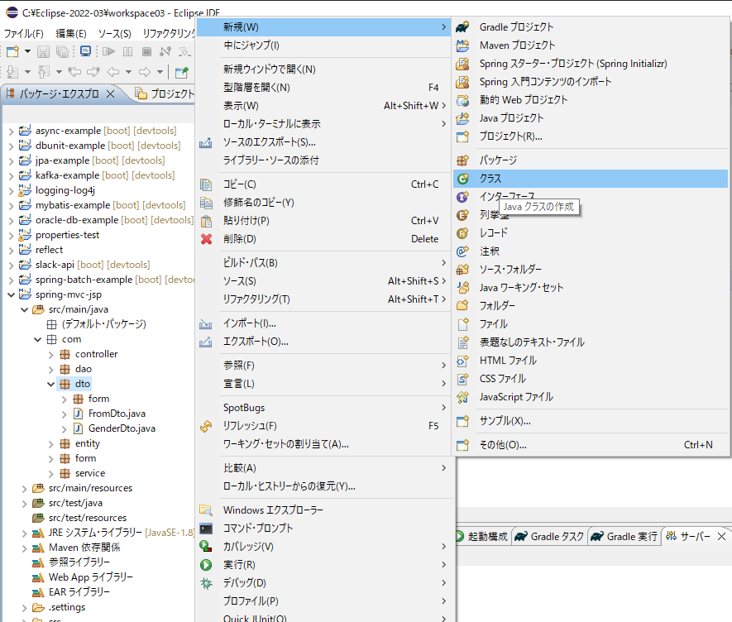
Task: Select the service package
Action: 90,473
